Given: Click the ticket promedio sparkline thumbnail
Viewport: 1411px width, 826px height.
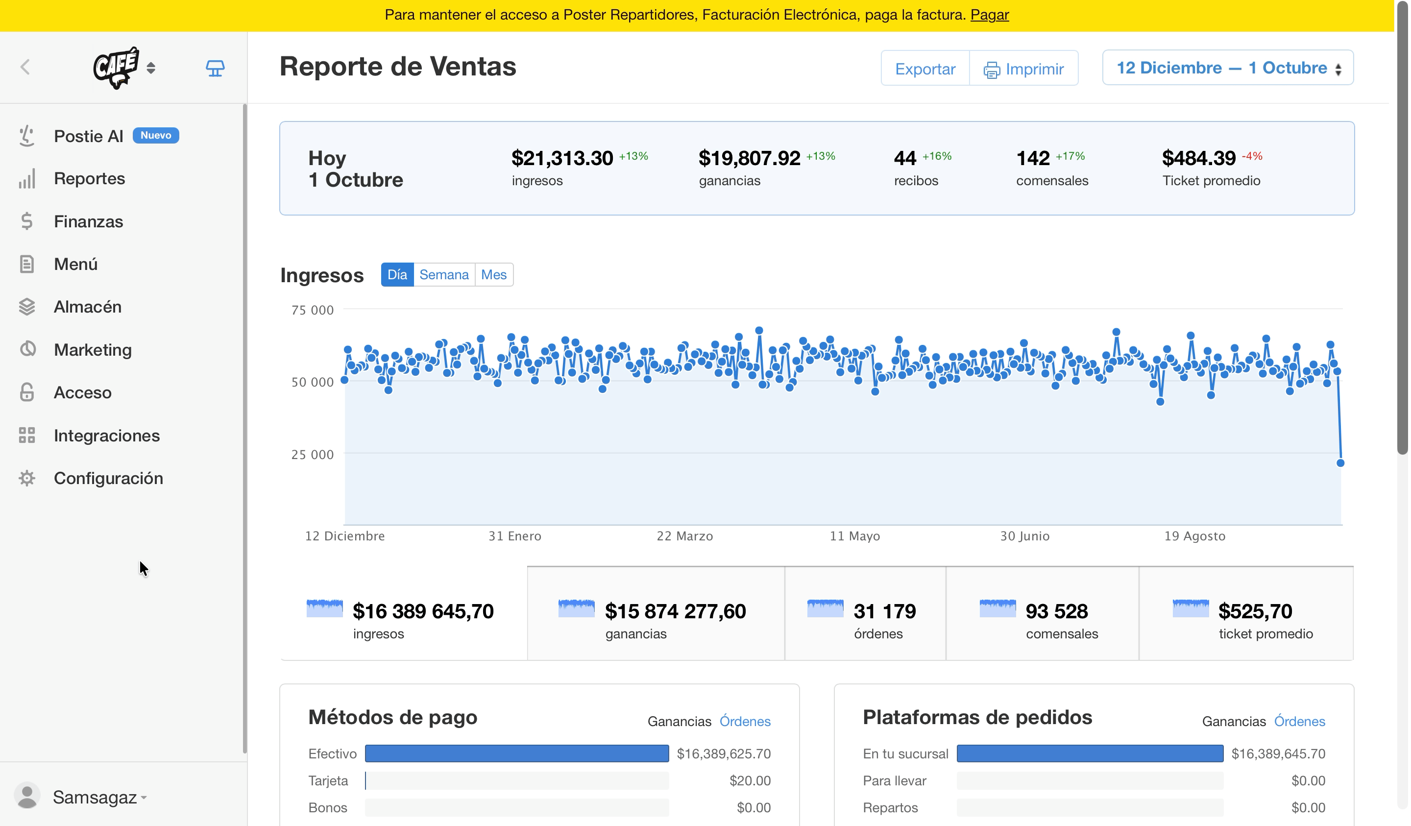Looking at the screenshot, I should click(1191, 608).
